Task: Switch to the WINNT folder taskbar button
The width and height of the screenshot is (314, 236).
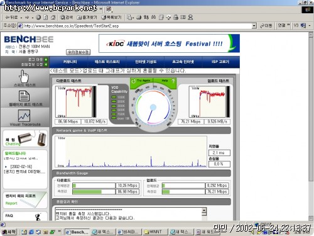Action: click(x=155, y=232)
